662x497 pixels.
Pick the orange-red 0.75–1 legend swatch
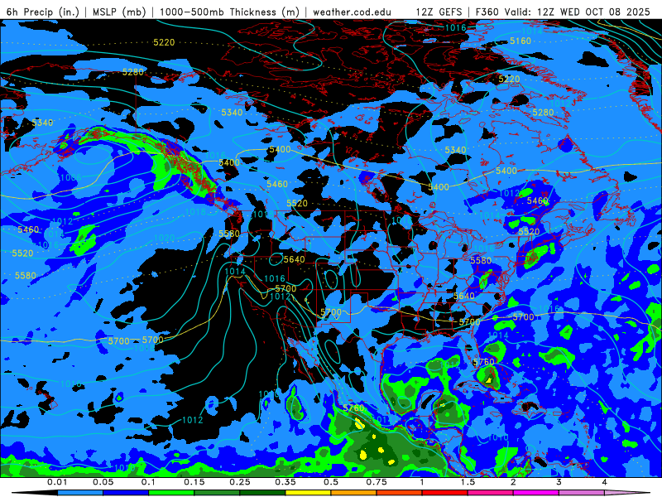point(400,493)
